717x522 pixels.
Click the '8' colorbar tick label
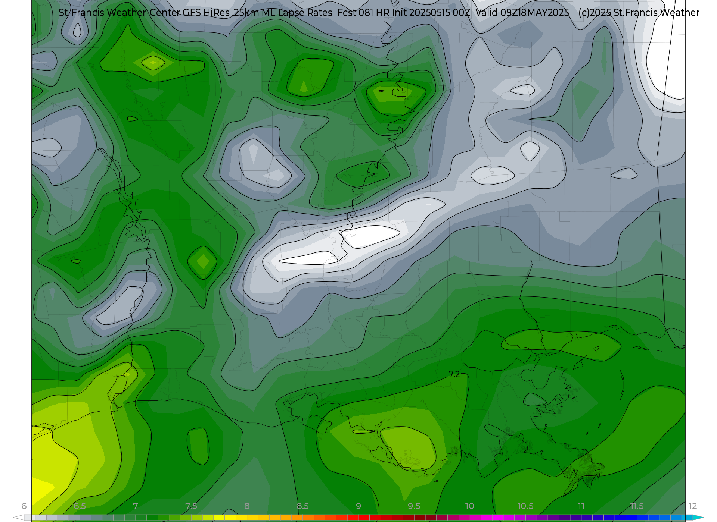247,506
